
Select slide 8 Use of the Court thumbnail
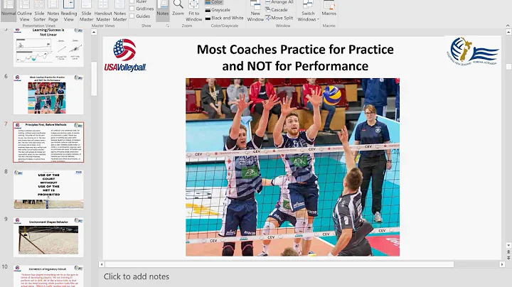point(48,190)
